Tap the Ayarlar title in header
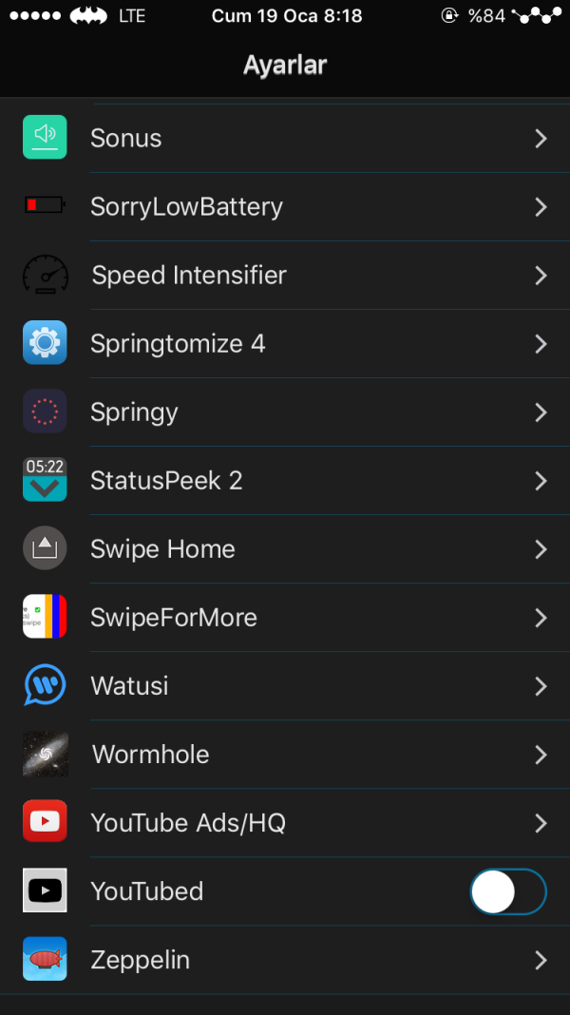570x1015 pixels. click(x=285, y=66)
